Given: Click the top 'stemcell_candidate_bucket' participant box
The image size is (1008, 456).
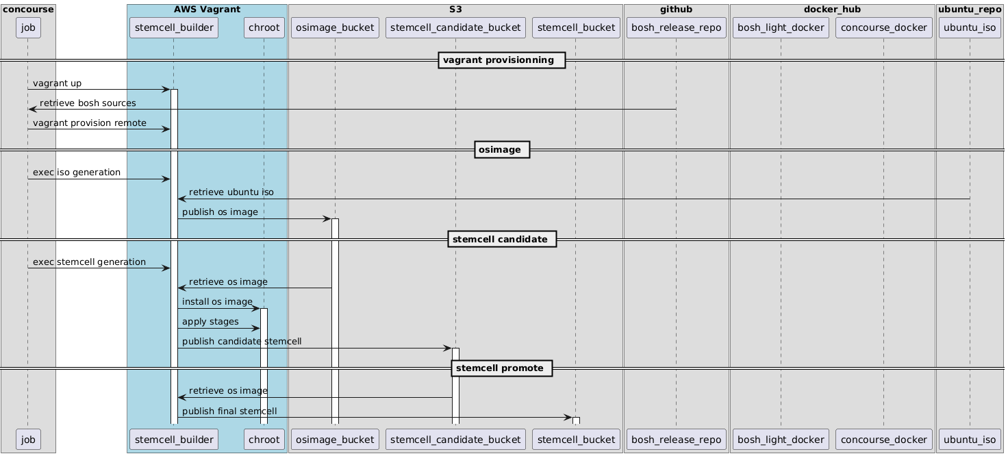Looking at the screenshot, I should [x=455, y=27].
